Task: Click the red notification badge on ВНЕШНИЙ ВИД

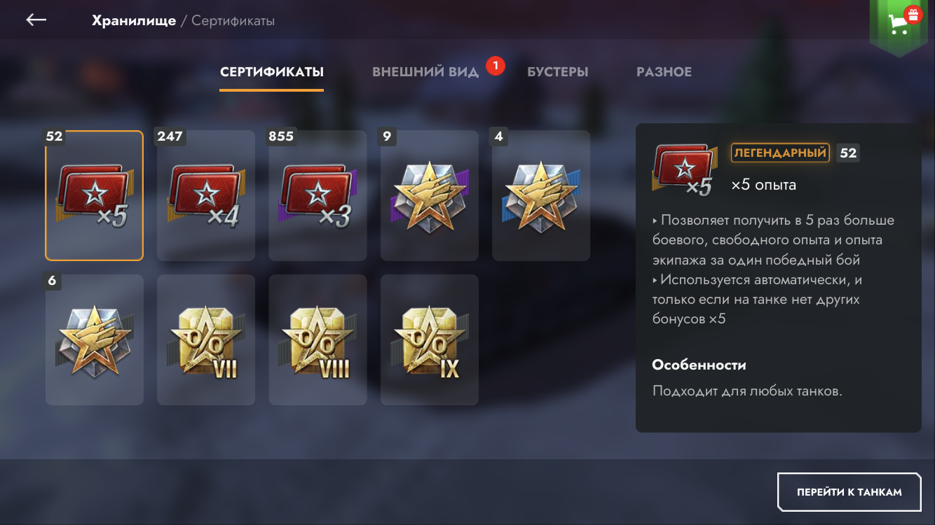Action: point(496,66)
